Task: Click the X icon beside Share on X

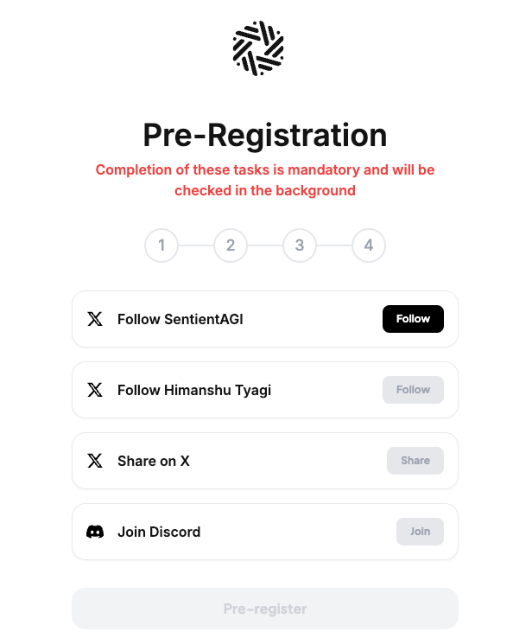Action: pos(95,461)
